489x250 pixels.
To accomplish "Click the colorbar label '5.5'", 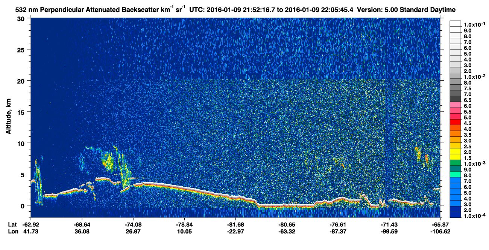I will (x=468, y=112).
